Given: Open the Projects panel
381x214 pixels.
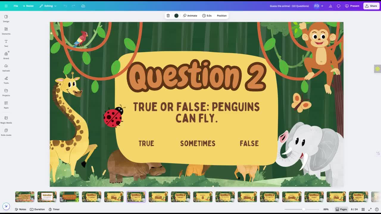Looking at the screenshot, I should 6,92.
